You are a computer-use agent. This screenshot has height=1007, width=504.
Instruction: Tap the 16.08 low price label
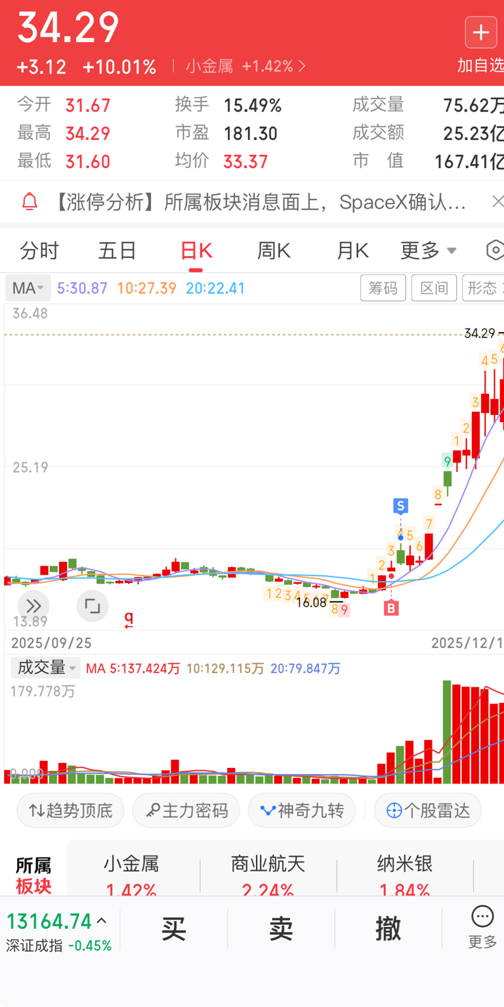(311, 601)
